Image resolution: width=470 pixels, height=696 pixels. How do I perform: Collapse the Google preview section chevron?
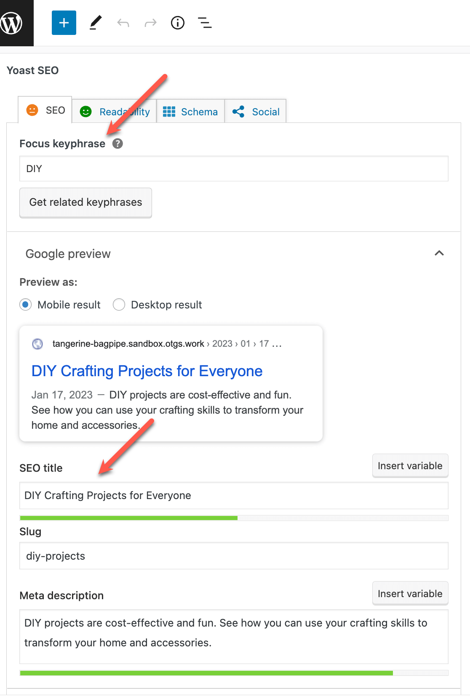tap(439, 253)
